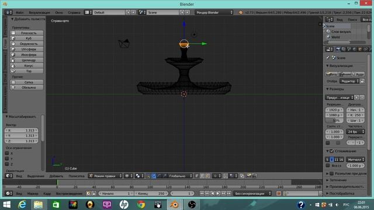Add an Икосфера primitive
Image resolution: width=374 pixels, height=210 pixels.
27,55
